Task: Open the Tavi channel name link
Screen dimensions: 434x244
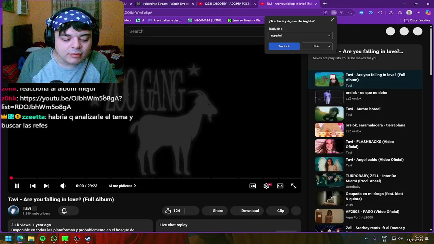Action: 27,208
